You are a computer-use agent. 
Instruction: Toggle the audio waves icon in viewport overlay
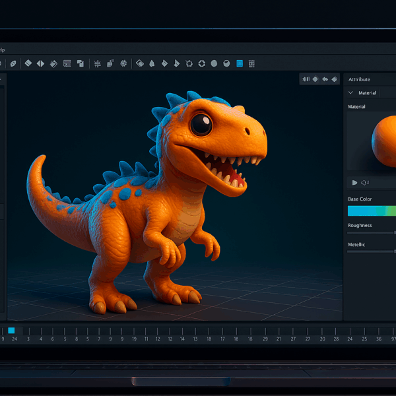click(306, 79)
